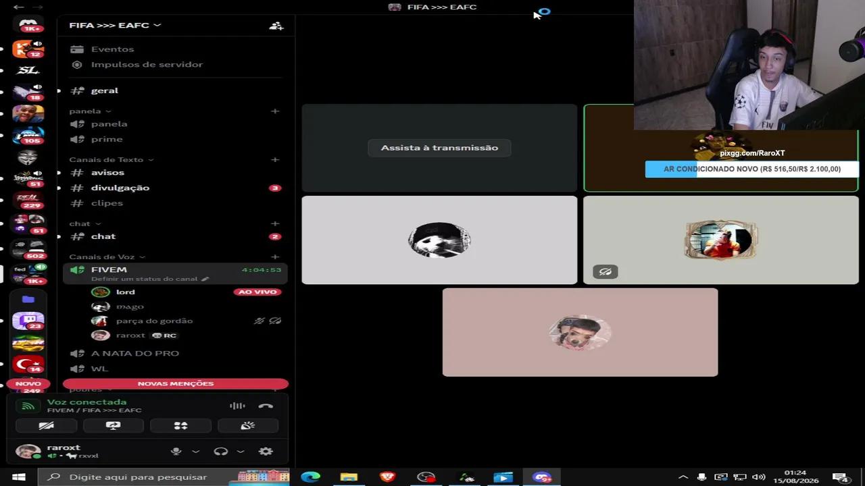
Task: Collapse the Canais de Voz category
Action: click(107, 257)
